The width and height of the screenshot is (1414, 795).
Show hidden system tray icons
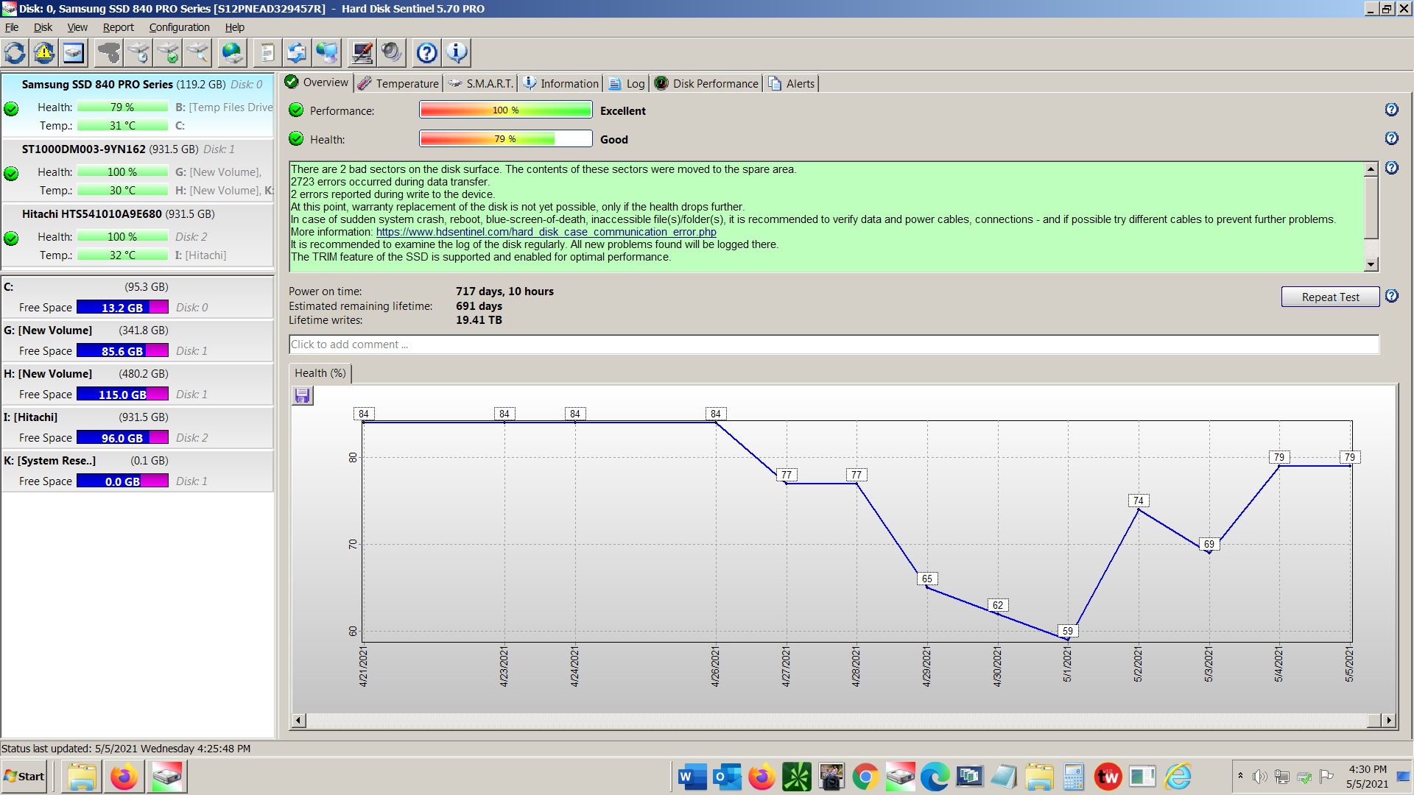click(1240, 776)
